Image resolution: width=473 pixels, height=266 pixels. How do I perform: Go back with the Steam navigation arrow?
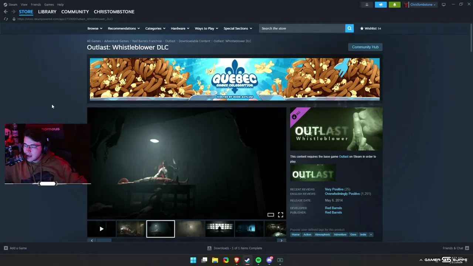(6, 12)
